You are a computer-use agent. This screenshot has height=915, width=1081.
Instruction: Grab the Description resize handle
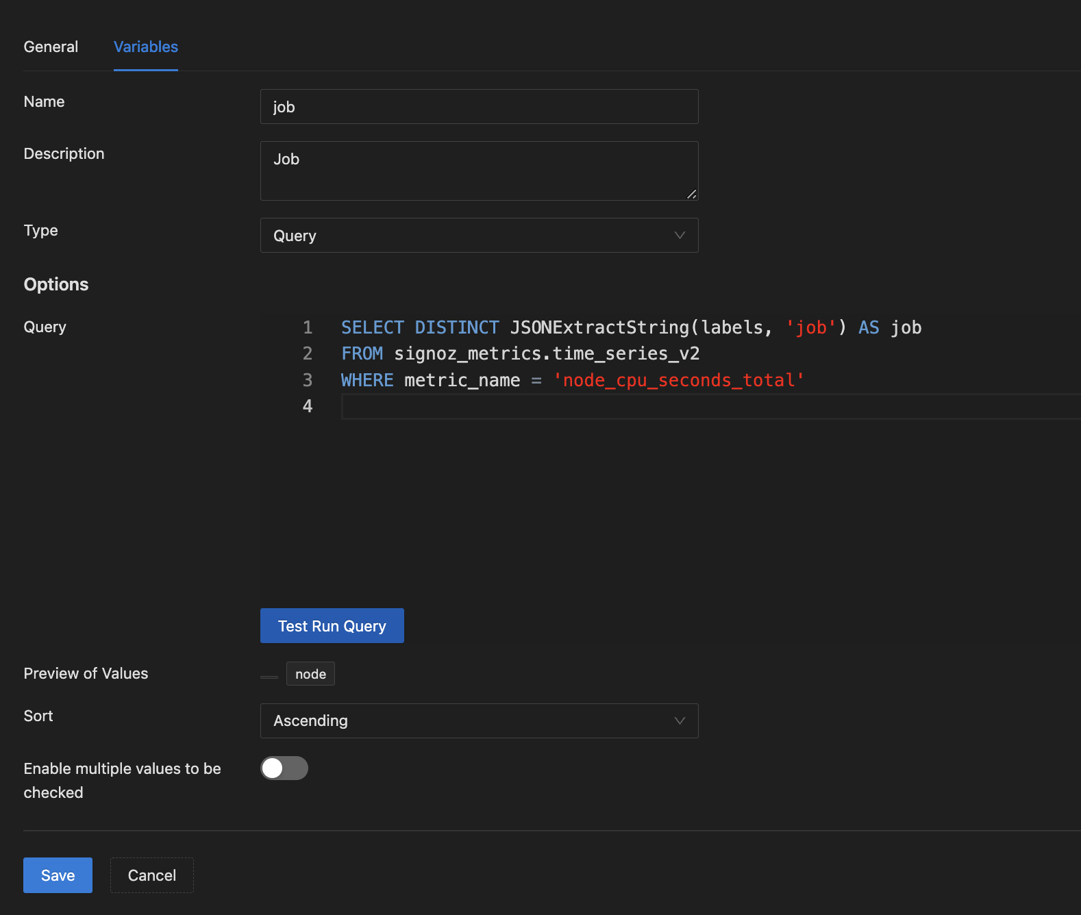tap(692, 195)
